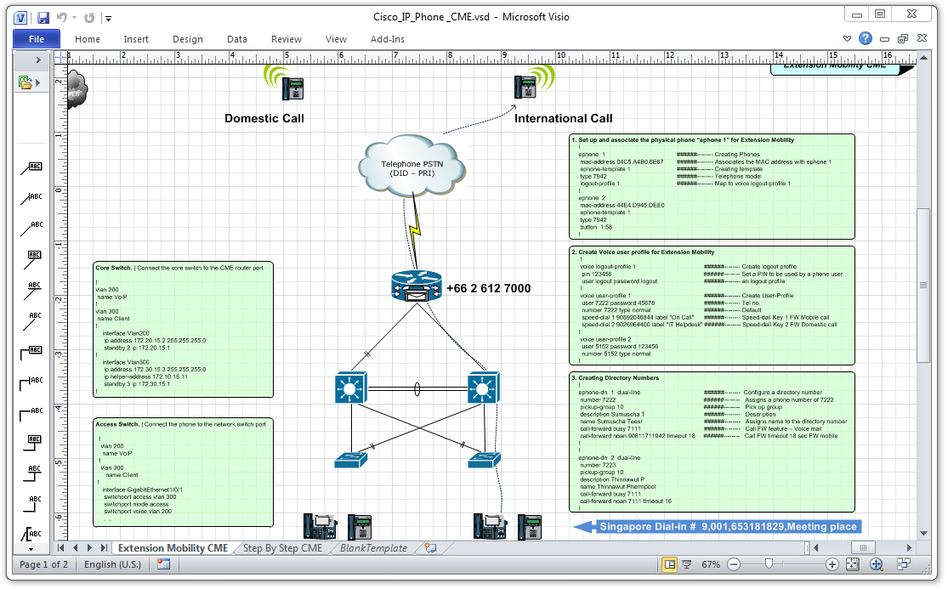Click the Switch Windows icon in status bar
Screen dimensions: 948x589
(x=904, y=564)
